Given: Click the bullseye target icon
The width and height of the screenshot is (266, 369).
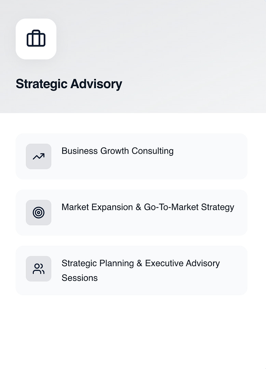Looking at the screenshot, I should tap(39, 213).
